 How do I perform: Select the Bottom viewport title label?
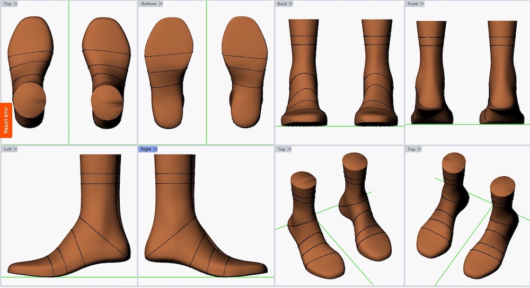pyautogui.click(x=149, y=4)
